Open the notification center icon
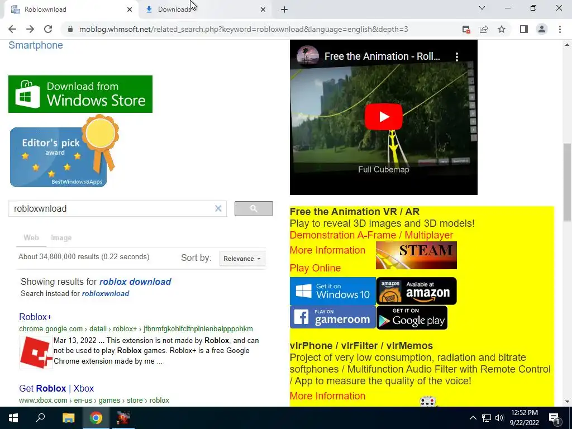Viewport: 572px width, 429px height. [x=555, y=418]
